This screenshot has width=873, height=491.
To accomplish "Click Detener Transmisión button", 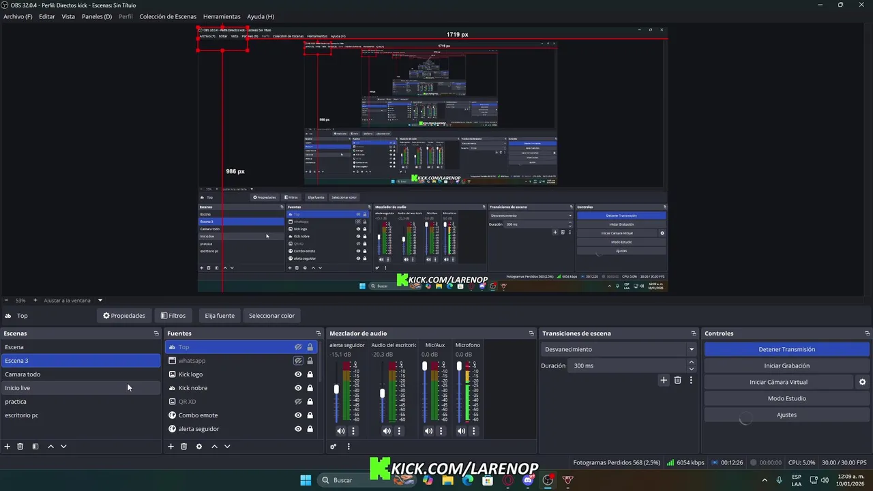I will pyautogui.click(x=786, y=349).
